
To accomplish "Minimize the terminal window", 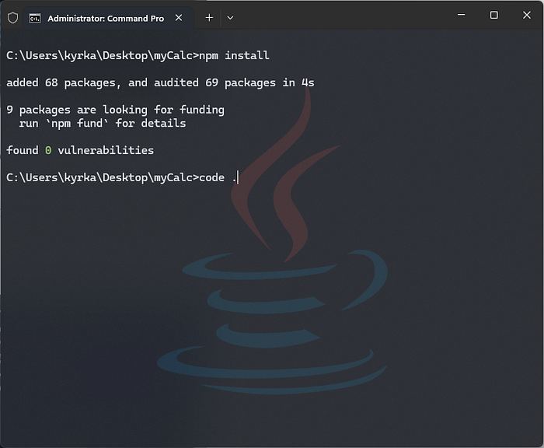I will click(x=461, y=15).
